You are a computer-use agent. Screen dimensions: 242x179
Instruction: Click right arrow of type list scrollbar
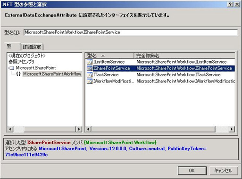click(x=232, y=129)
